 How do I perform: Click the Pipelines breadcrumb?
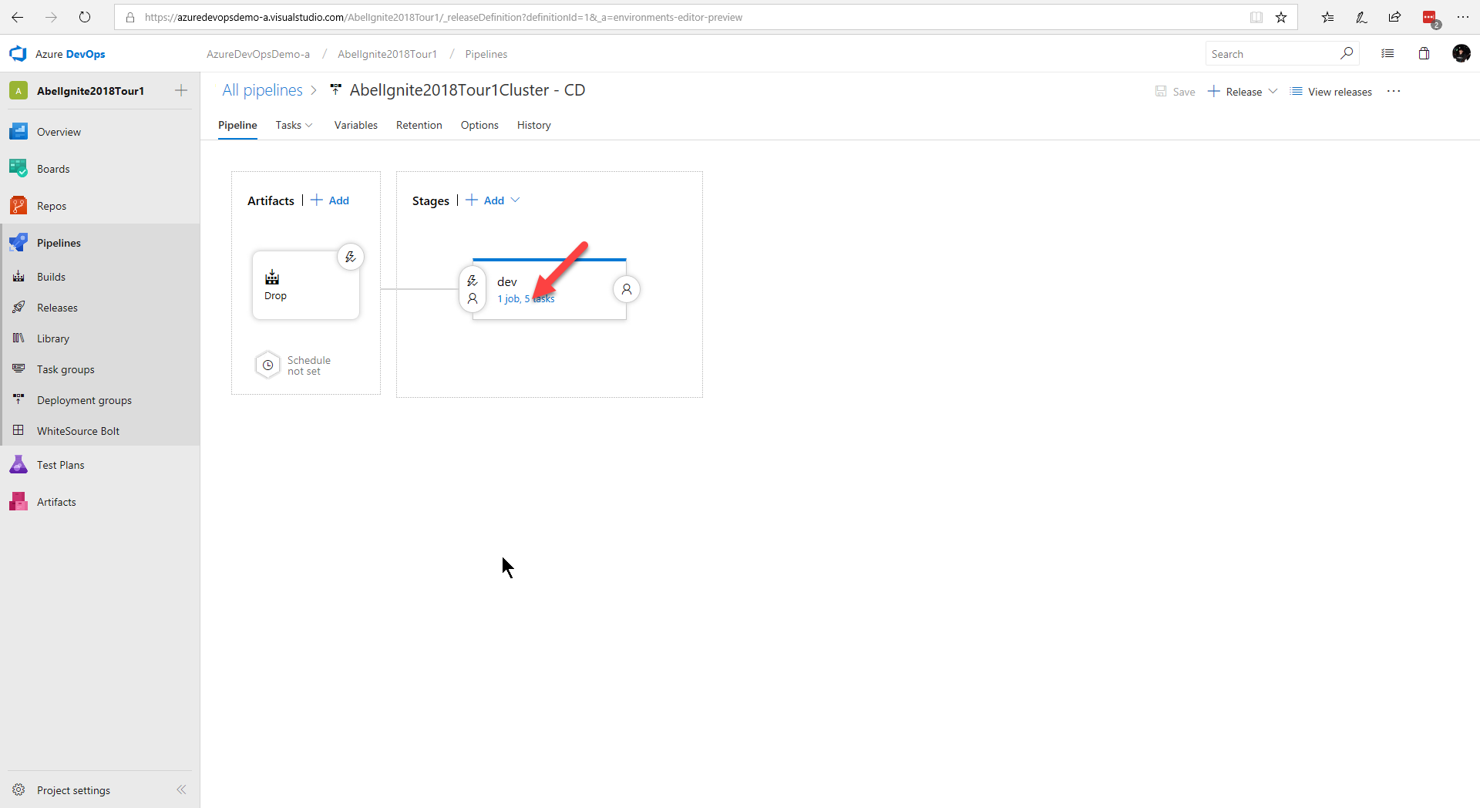click(x=486, y=54)
